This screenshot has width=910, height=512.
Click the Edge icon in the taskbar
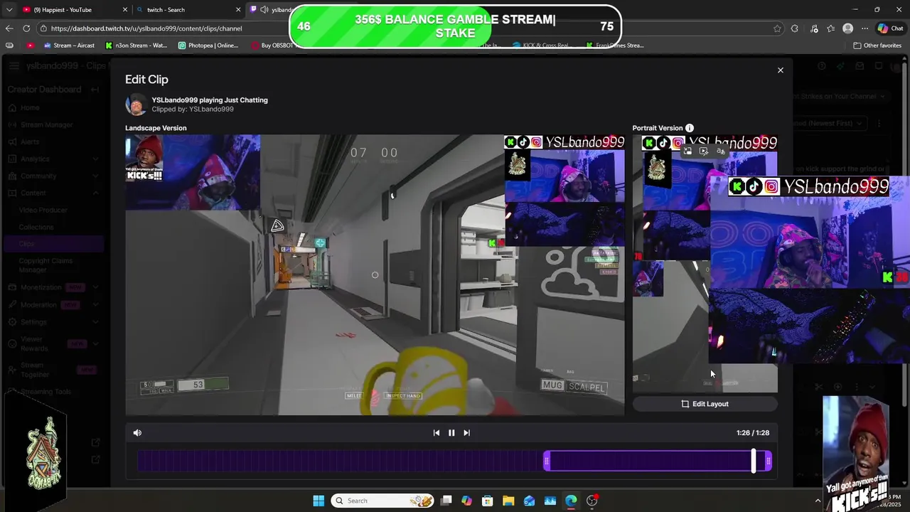click(571, 501)
